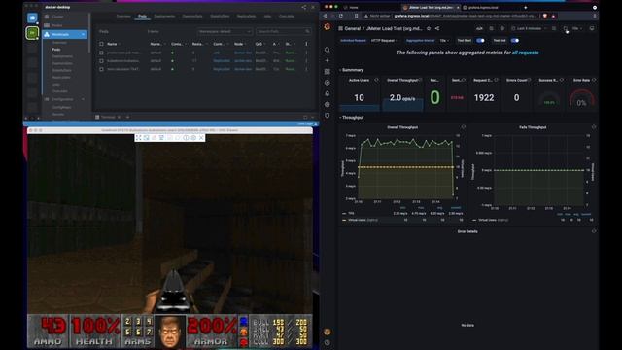
Task: Click the VNC viewer toolbar info icon
Action: pyautogui.click(x=186, y=138)
